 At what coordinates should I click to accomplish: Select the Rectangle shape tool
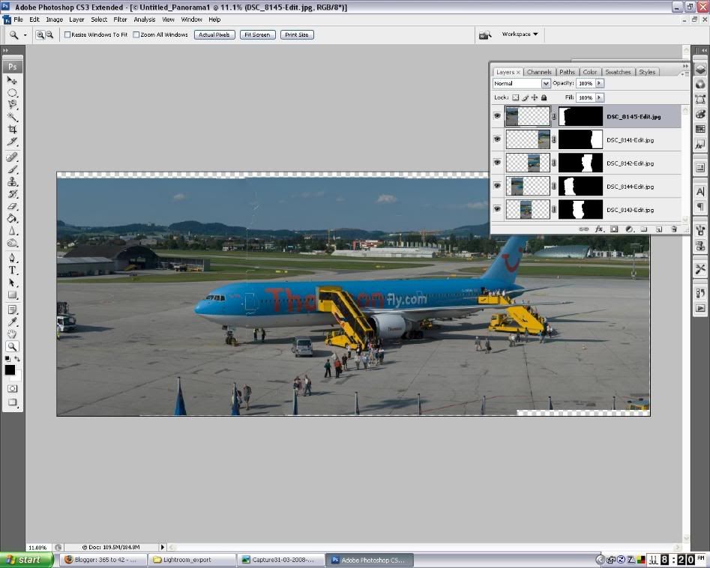[12, 294]
